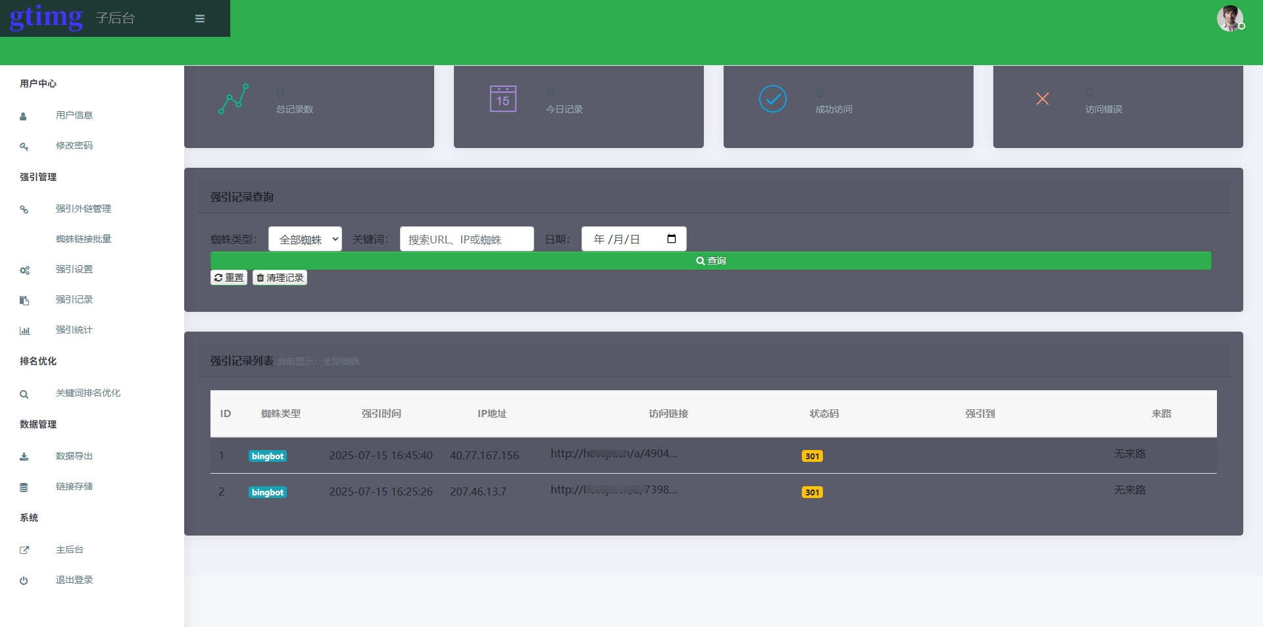Click the 301 status badge in row 2
The image size is (1263, 627).
click(x=812, y=492)
